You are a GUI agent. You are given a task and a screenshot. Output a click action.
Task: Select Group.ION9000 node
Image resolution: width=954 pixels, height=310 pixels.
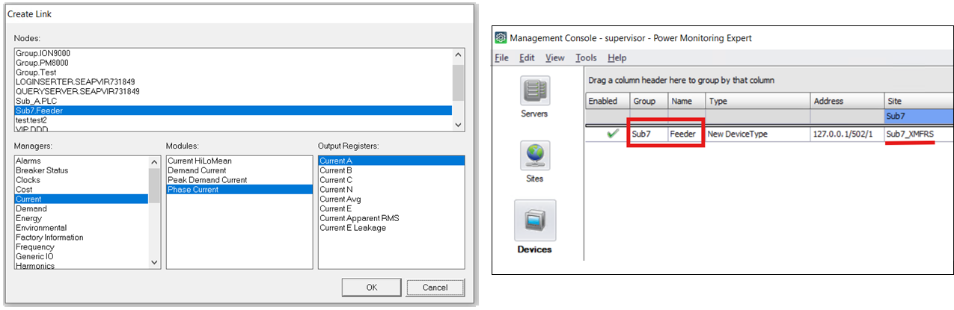point(233,54)
